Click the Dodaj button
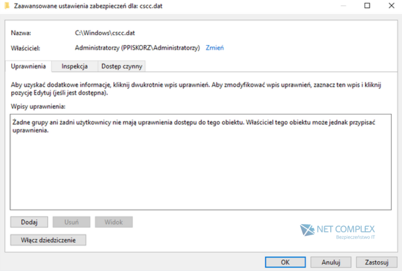The height and width of the screenshot is (271, 402). (29, 222)
